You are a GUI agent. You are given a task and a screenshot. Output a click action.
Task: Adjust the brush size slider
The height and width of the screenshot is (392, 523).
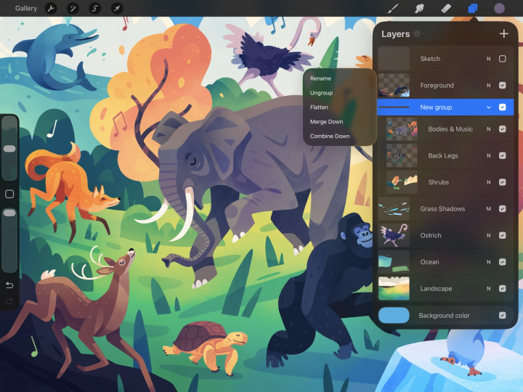9,149
